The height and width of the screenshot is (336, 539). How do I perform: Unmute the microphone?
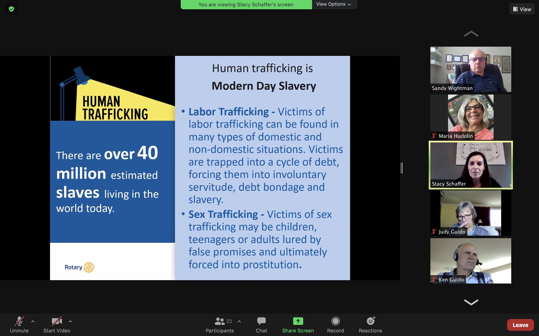point(19,321)
